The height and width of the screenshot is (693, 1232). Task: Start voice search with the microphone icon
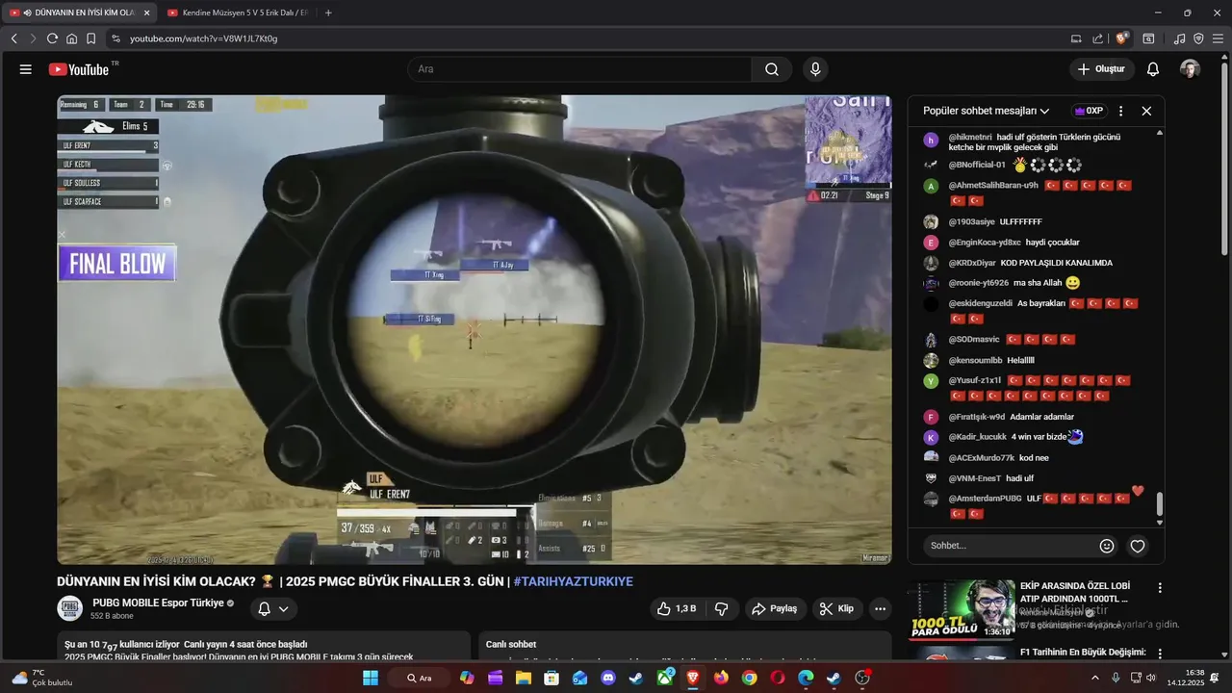click(x=815, y=69)
